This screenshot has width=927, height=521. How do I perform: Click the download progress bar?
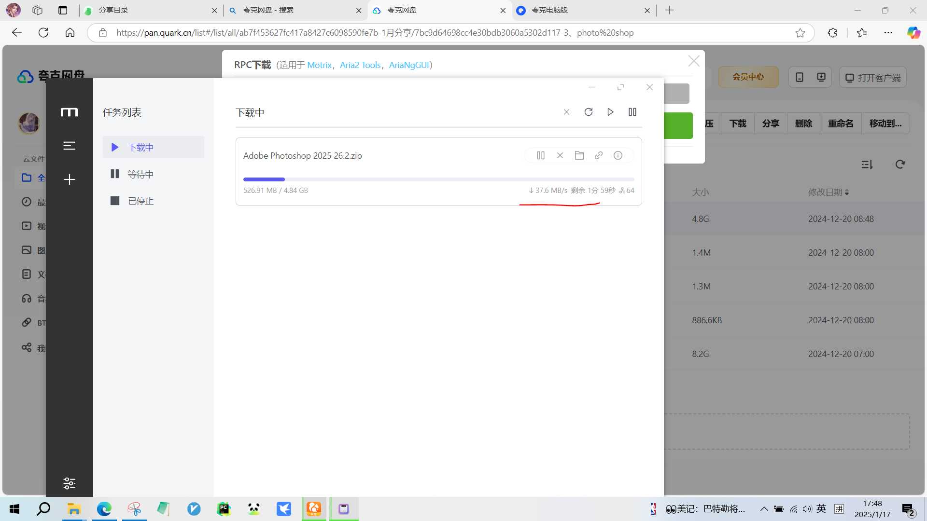click(x=439, y=179)
